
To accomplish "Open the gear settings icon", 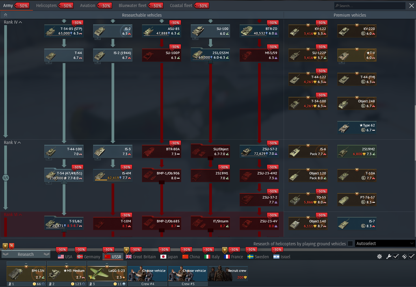I will pos(380,257).
